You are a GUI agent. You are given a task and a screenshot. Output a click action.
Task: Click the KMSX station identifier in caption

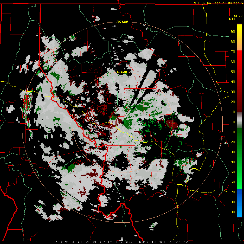pyautogui.click(x=144, y=242)
